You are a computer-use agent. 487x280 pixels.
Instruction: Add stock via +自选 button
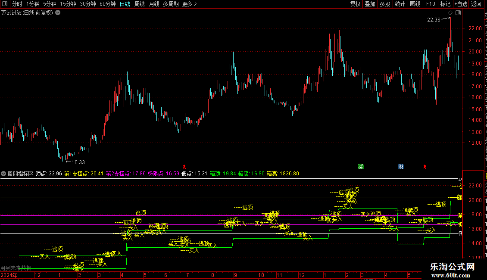(x=461, y=4)
